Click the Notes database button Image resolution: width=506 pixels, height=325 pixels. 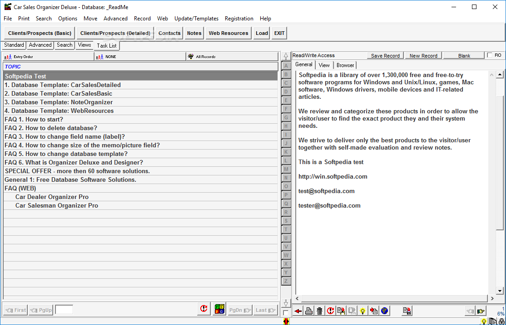click(194, 33)
